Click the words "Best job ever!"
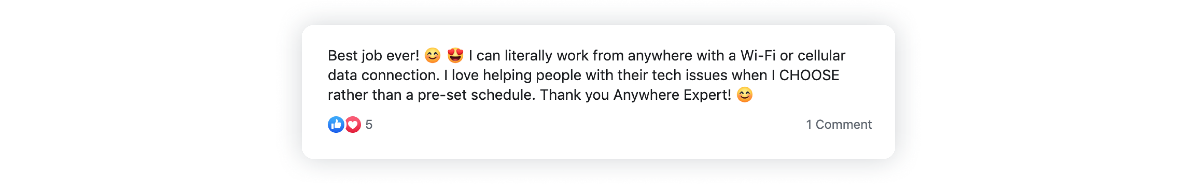 [x=374, y=56]
